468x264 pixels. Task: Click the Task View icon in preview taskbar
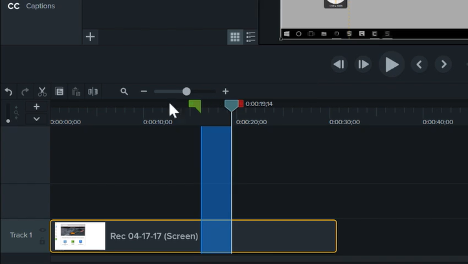click(311, 34)
